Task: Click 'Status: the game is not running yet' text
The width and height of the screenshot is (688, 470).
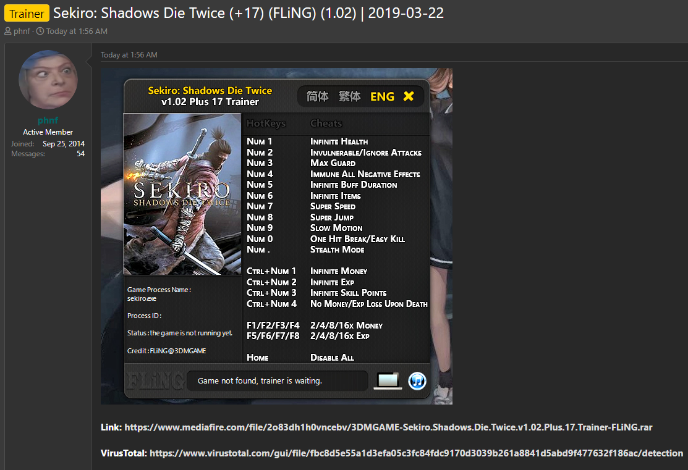Action: coord(180,334)
